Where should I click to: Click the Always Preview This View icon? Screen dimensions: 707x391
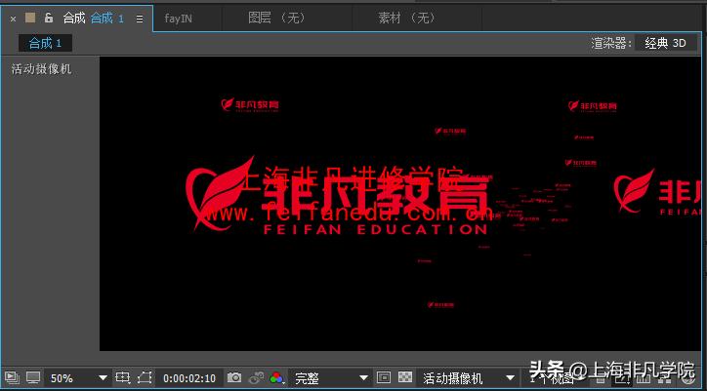coord(11,377)
